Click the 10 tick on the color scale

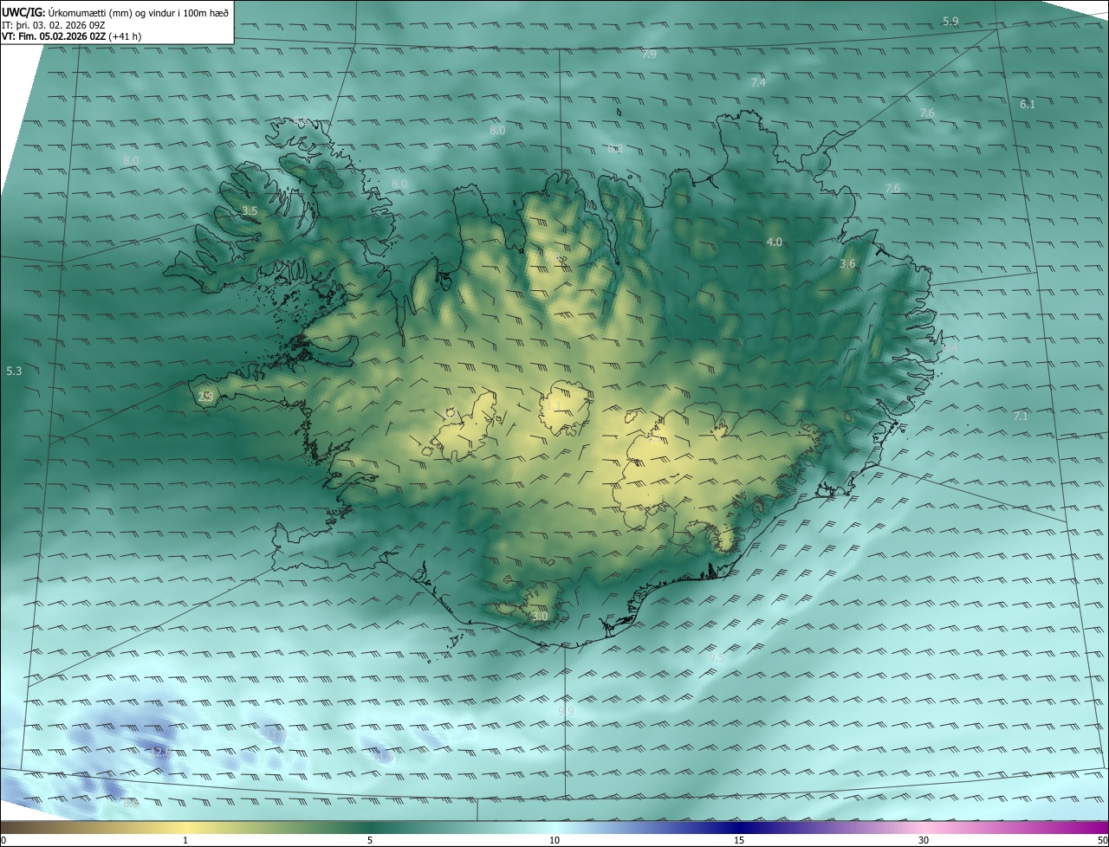coord(554,840)
